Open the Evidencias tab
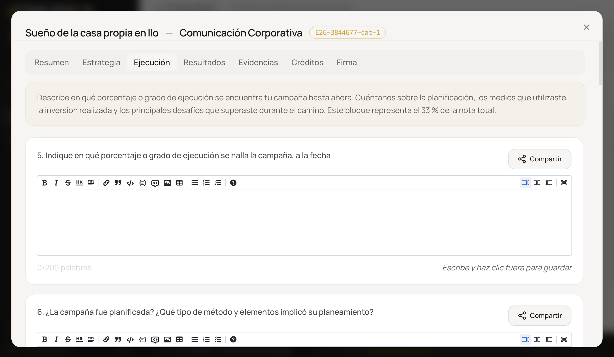614x357 pixels. (x=258, y=62)
